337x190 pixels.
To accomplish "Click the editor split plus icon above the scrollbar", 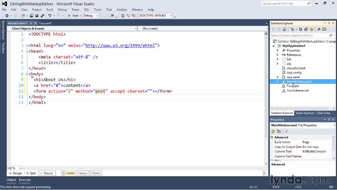I will (266, 33).
